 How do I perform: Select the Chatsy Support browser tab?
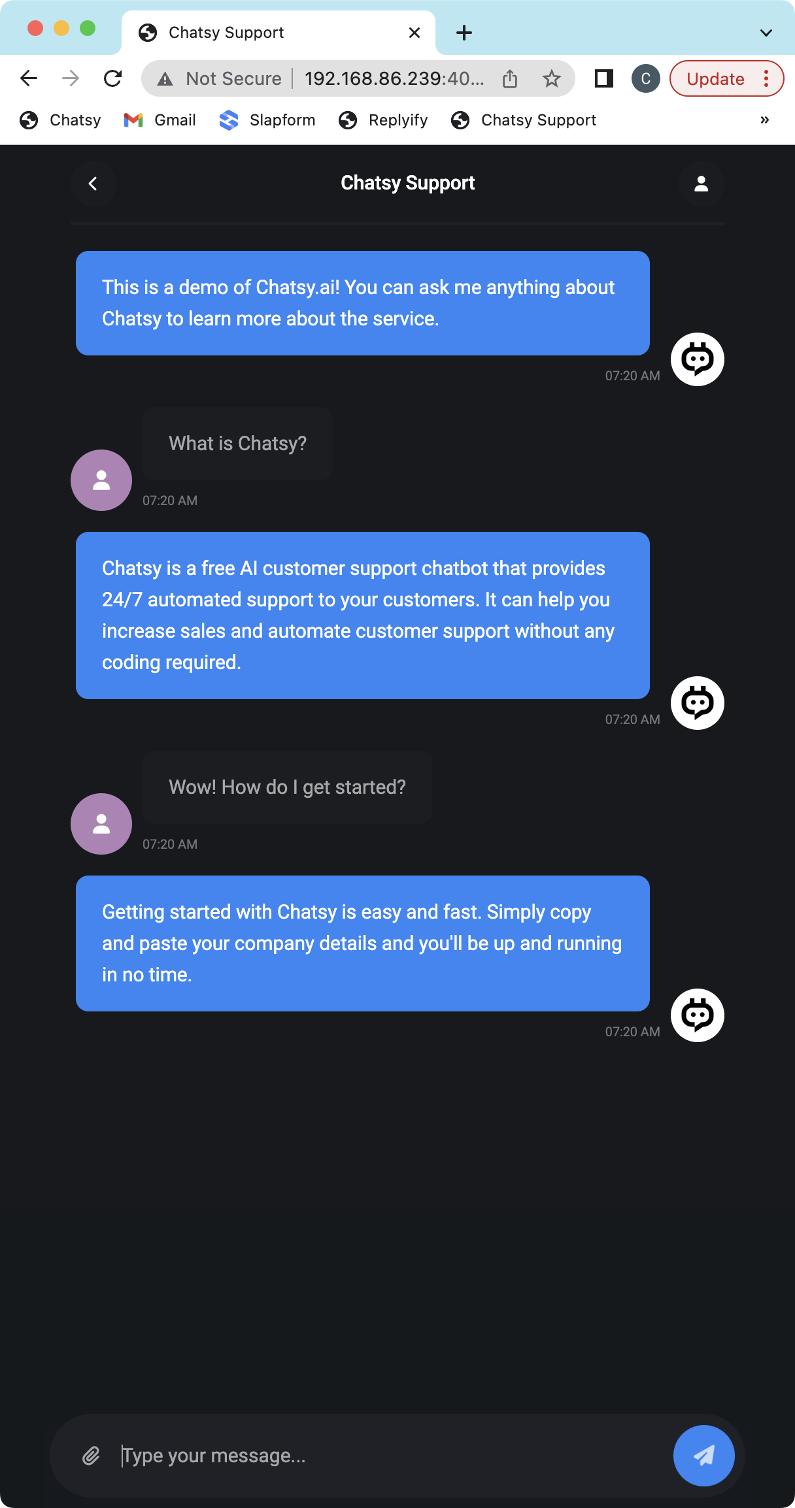tap(262, 33)
